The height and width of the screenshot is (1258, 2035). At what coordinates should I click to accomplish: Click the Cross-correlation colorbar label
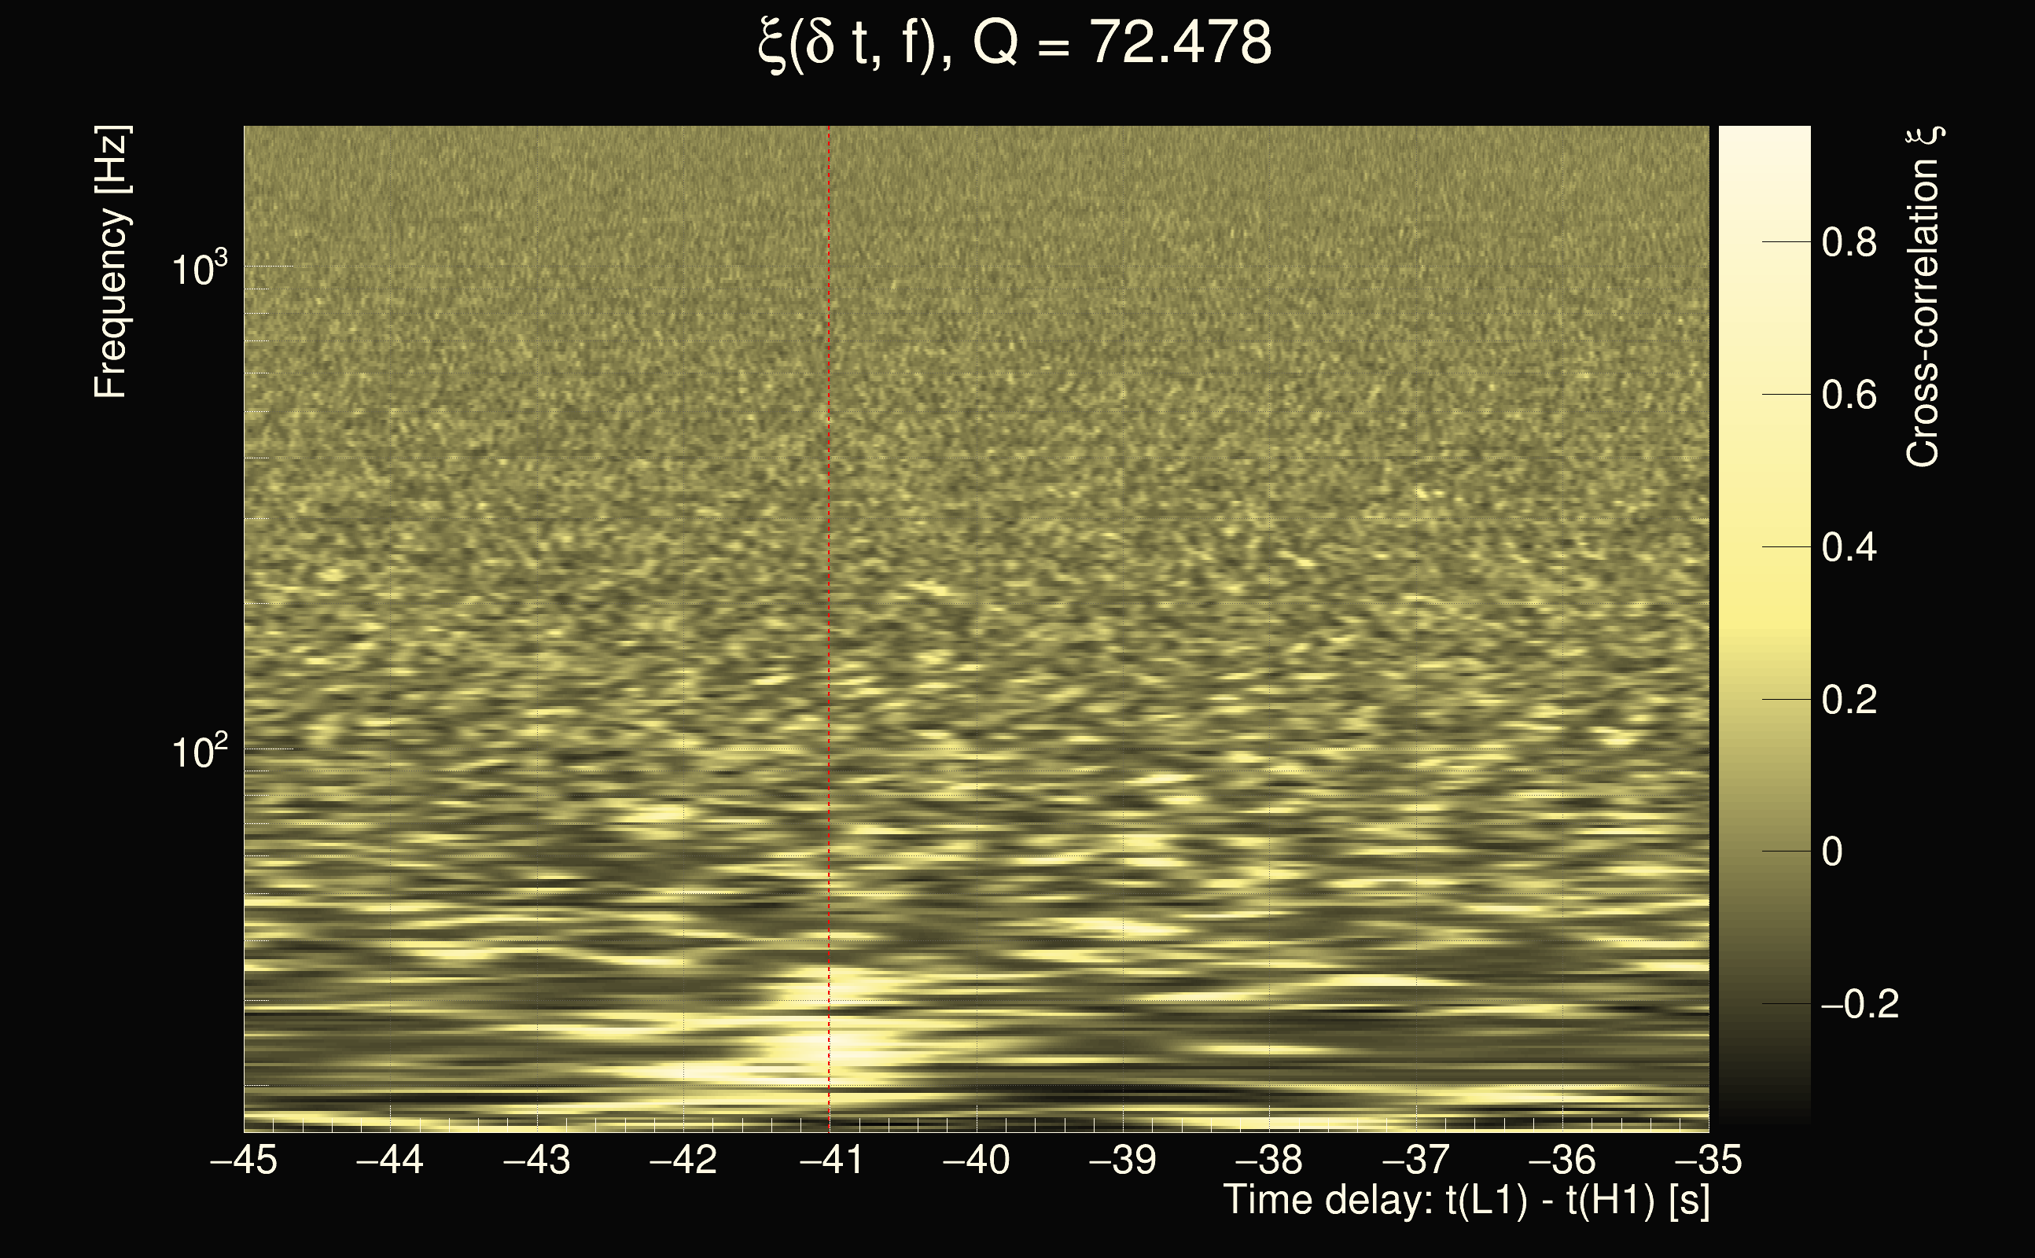pos(1923,296)
